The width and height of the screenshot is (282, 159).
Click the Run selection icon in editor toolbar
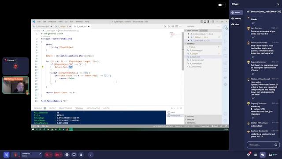(169, 26)
